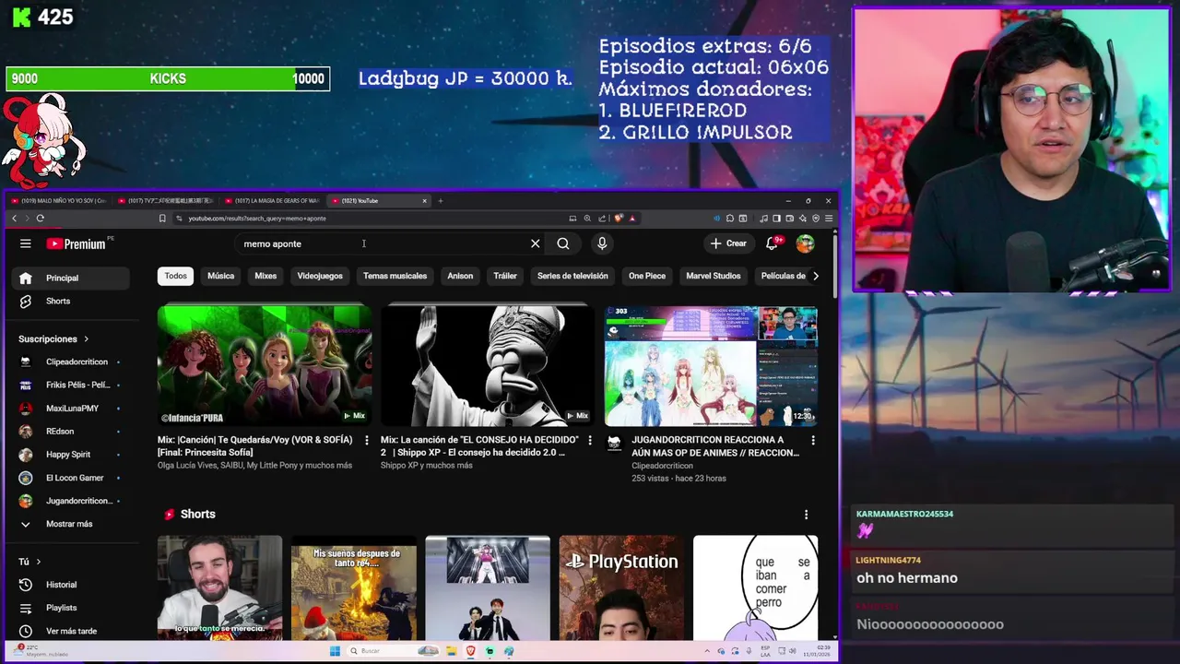Open browser main menu icon
This screenshot has width=1180, height=664.
pyautogui.click(x=829, y=219)
